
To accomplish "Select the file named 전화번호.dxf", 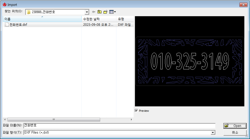I will (x=18, y=24).
